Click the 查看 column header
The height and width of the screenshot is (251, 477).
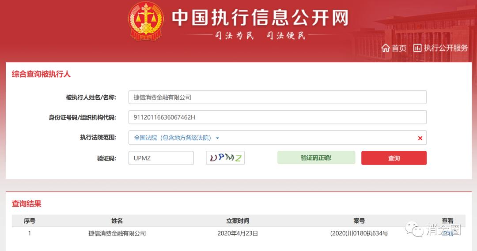[x=447, y=221]
